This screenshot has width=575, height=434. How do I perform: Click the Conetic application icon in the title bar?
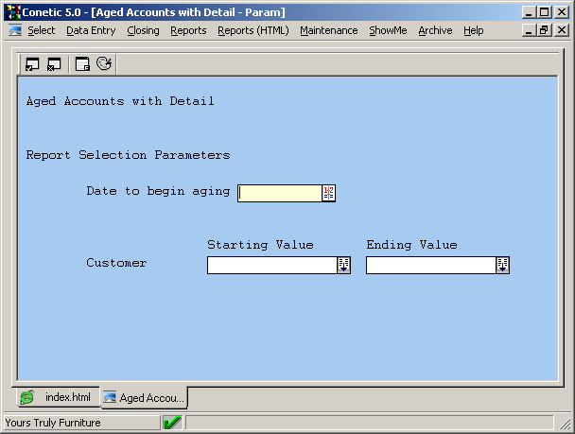coord(13,13)
